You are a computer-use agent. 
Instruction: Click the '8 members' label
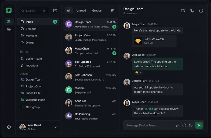pos(130,13)
